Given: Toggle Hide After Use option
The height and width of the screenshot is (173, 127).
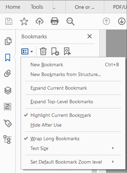Looking at the screenshot, I should coord(73,125).
